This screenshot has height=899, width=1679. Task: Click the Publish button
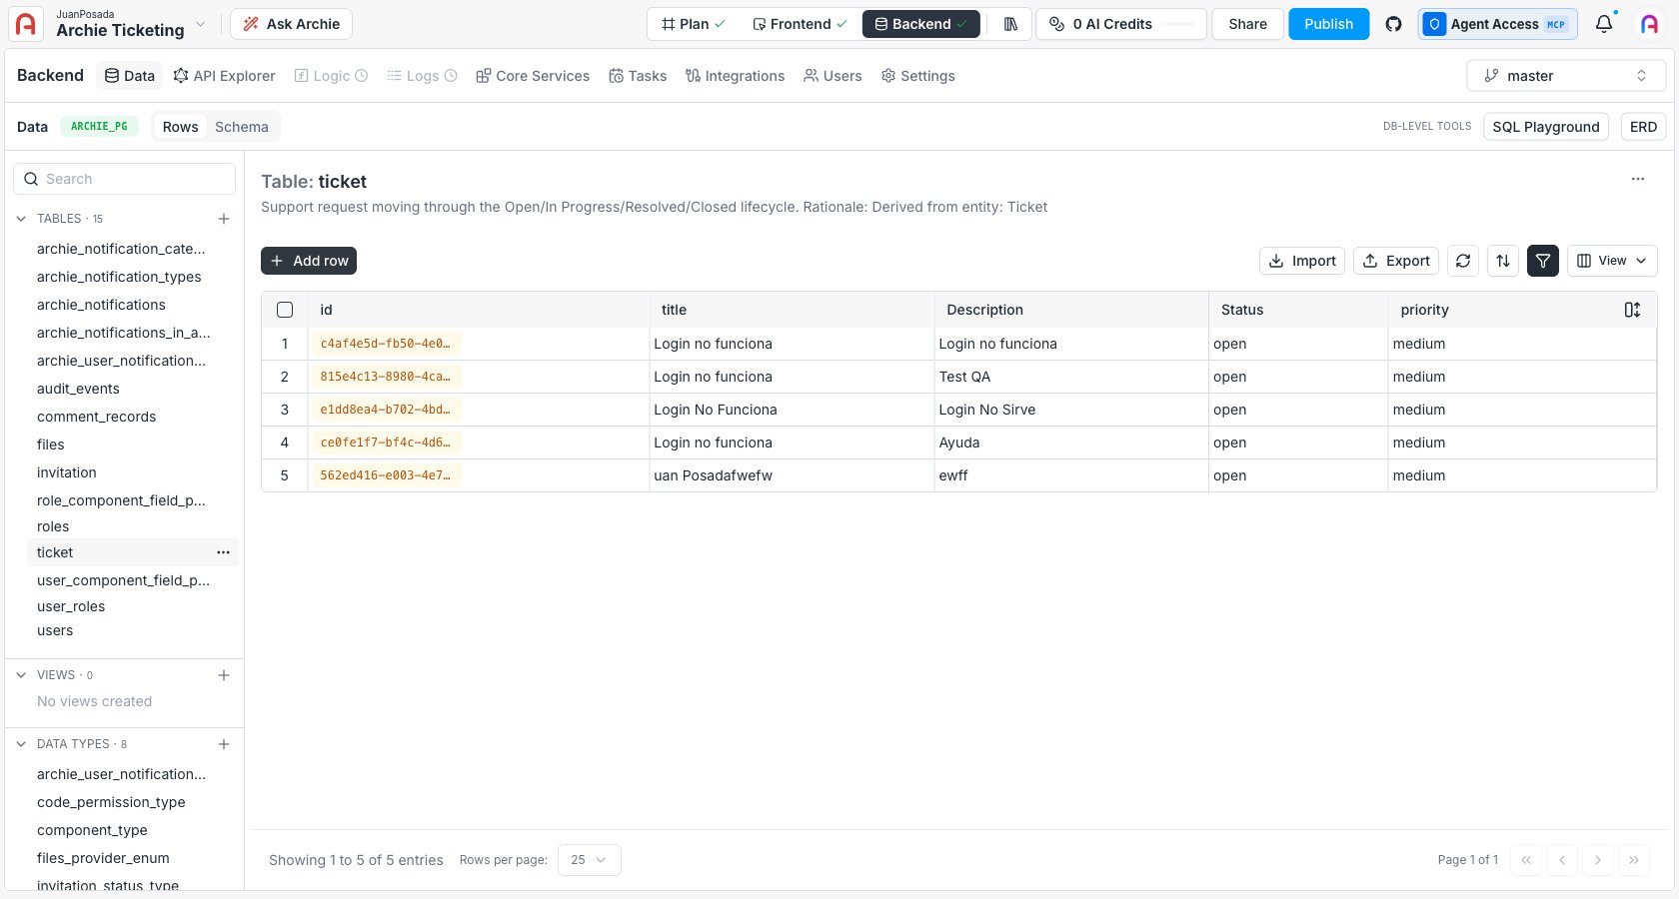click(1328, 24)
